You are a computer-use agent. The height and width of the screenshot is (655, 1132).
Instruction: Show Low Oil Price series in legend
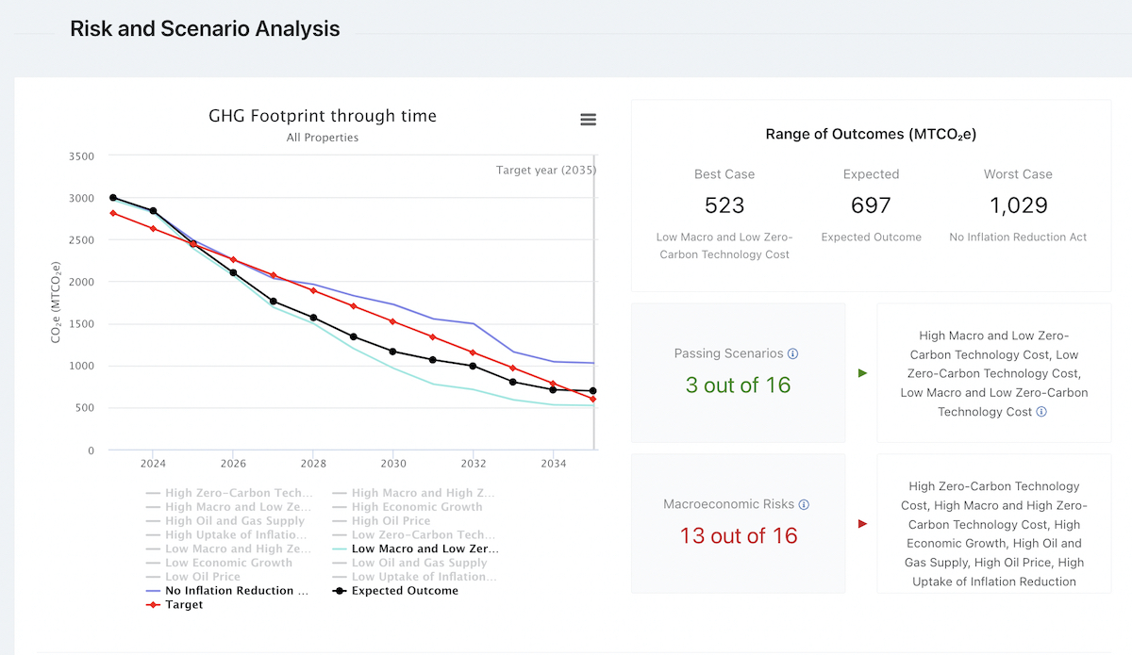[x=202, y=577]
